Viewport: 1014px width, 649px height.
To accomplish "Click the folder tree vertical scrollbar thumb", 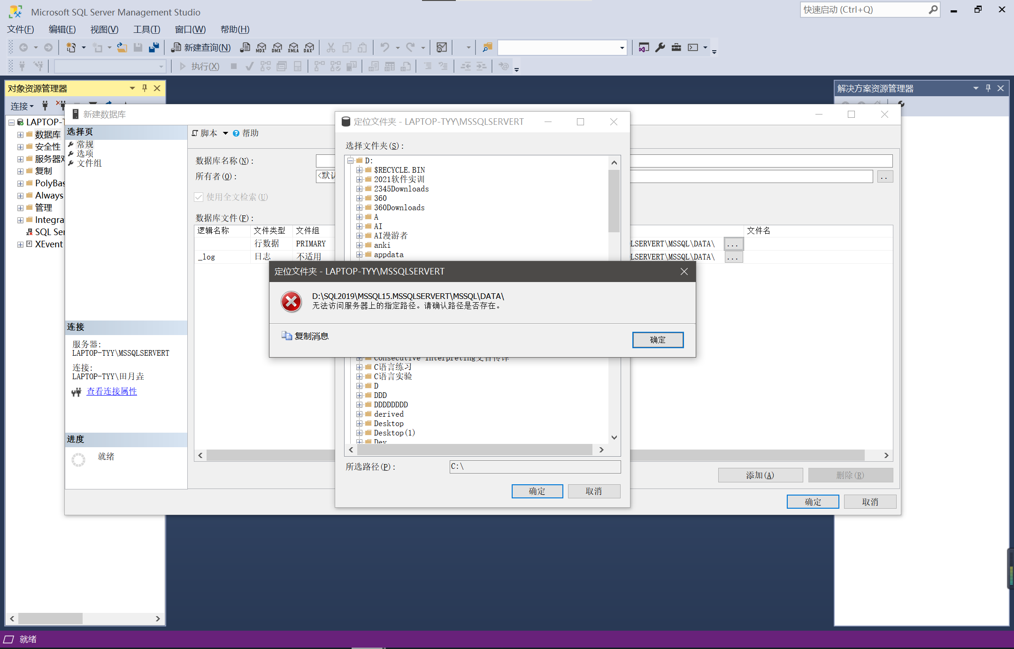I will coord(614,201).
